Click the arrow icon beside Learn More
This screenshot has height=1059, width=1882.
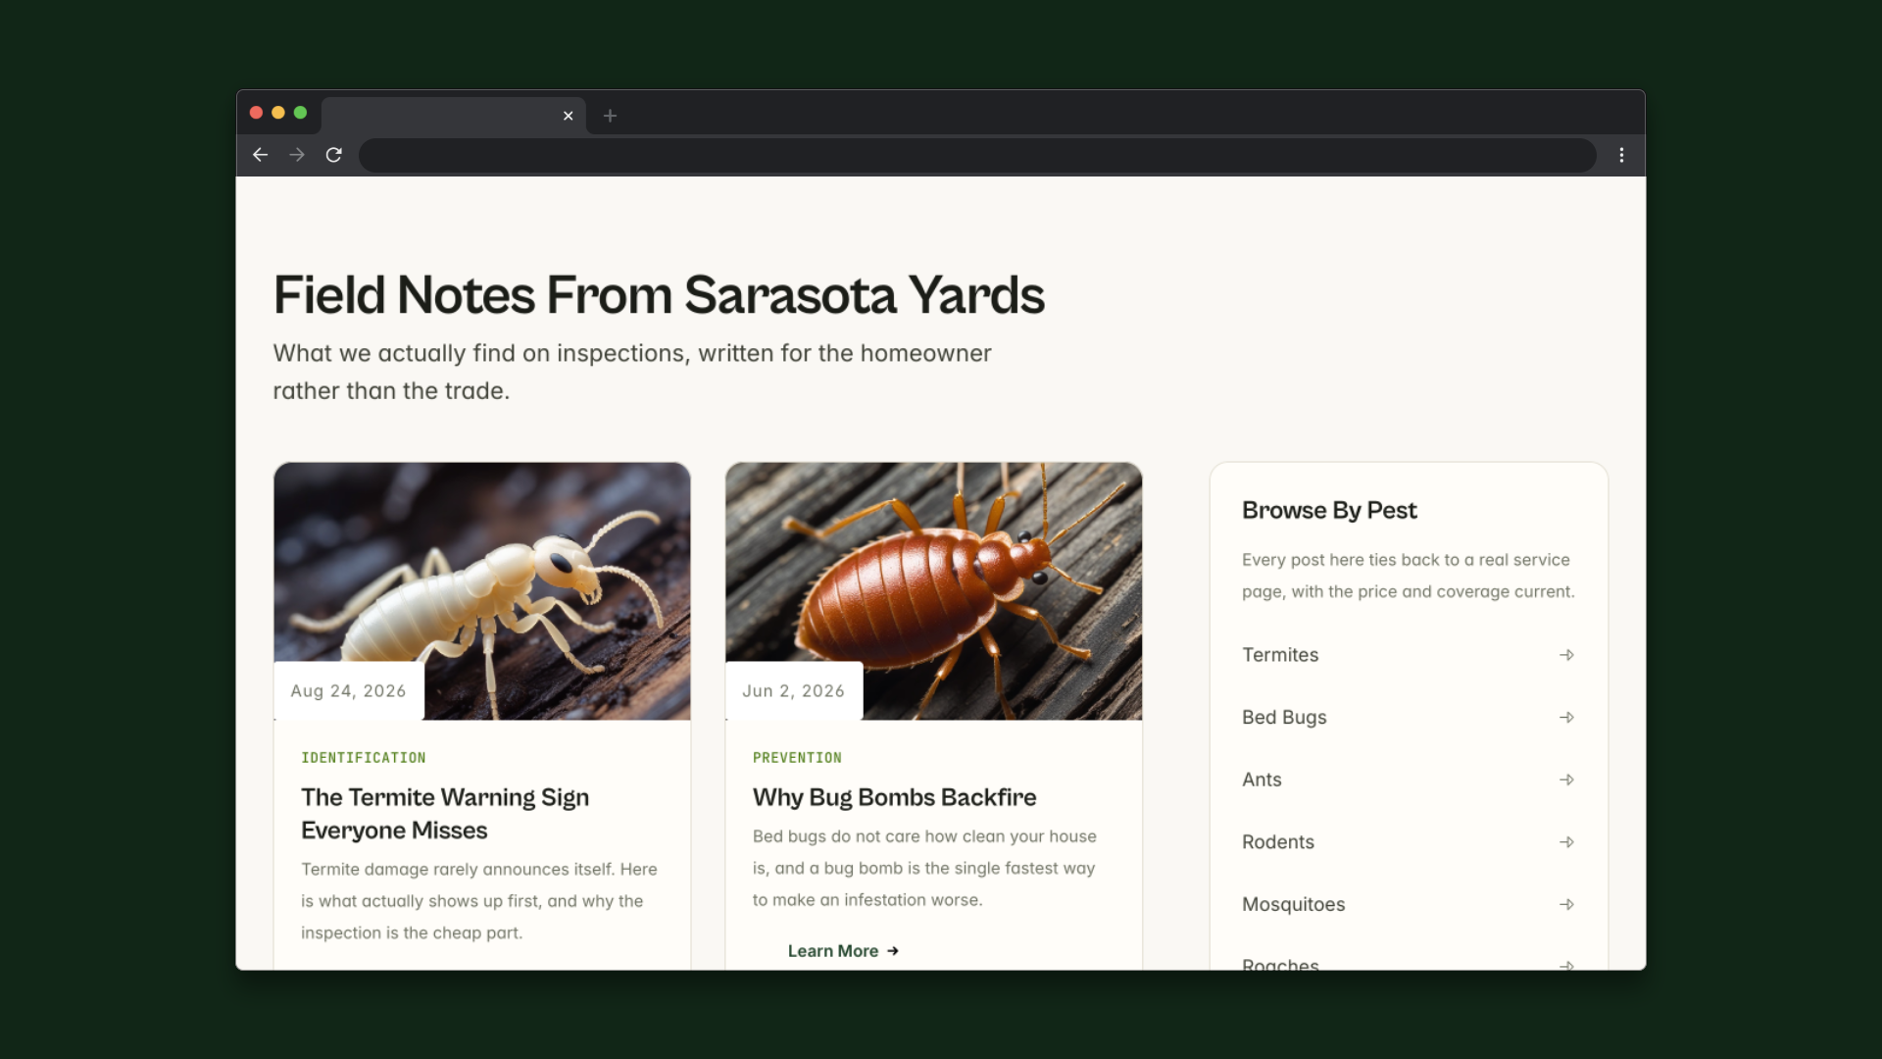[x=893, y=951]
